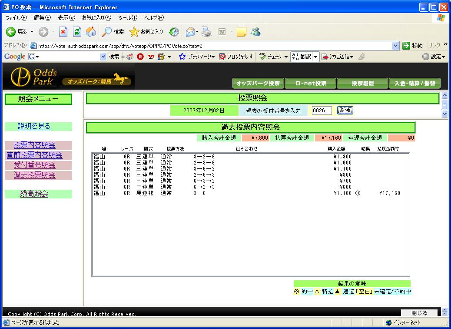This screenshot has height=329, width=451.
Task: Expand the toolbar chevron next to リンク
Action: pos(445,44)
